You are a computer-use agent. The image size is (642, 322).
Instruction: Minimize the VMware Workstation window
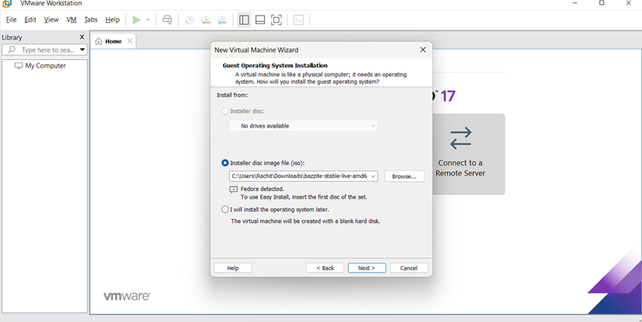575,2
